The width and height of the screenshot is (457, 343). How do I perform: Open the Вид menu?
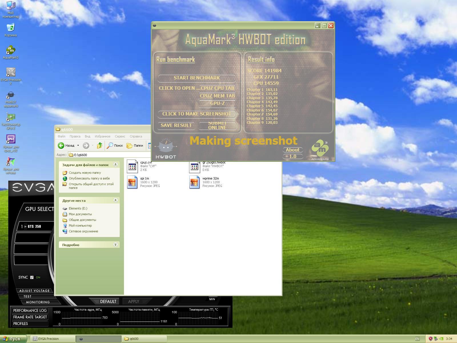click(x=87, y=136)
